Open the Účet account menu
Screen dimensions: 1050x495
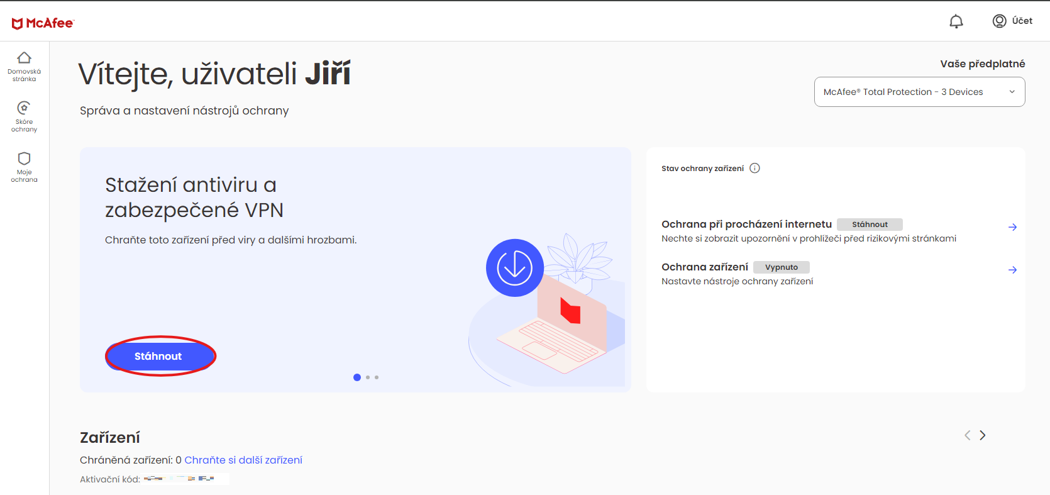1012,21
